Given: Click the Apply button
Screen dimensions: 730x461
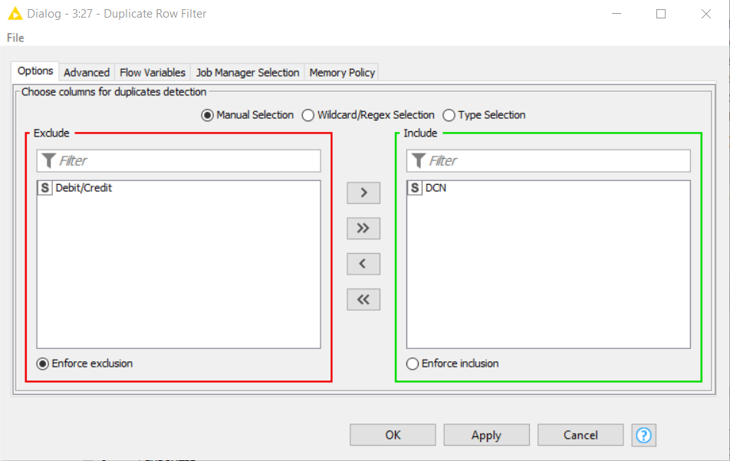Looking at the screenshot, I should 486,435.
